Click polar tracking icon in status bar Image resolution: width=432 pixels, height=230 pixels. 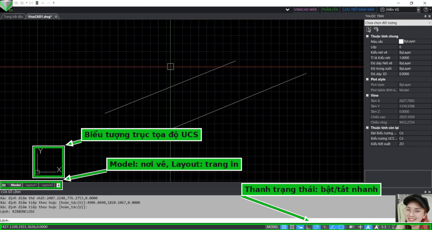point(316,227)
